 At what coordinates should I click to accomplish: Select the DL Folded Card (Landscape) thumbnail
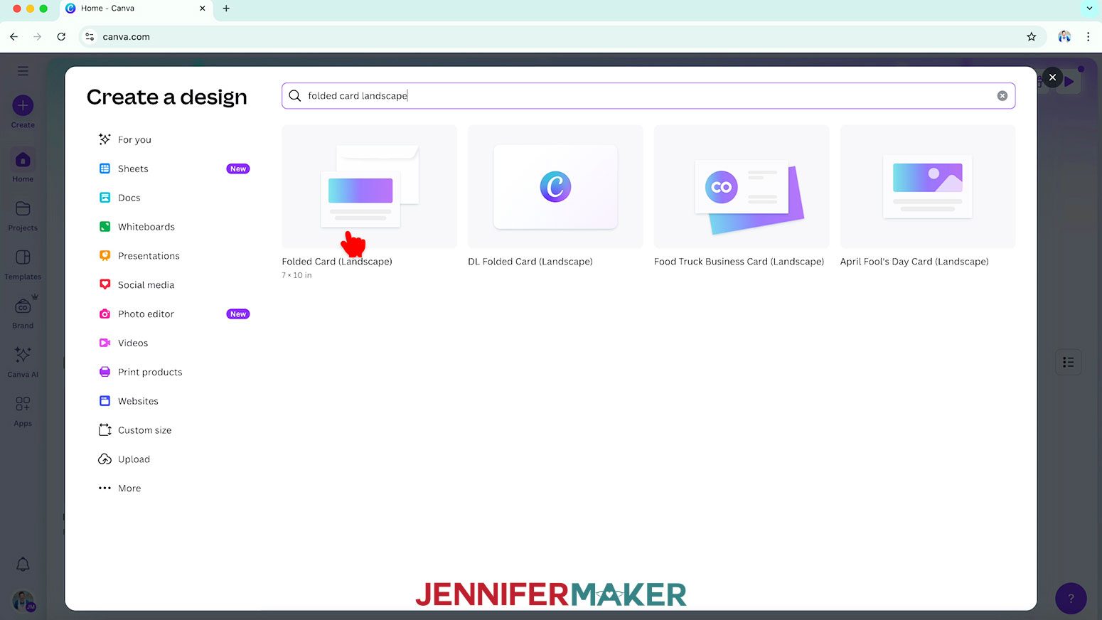pos(555,187)
